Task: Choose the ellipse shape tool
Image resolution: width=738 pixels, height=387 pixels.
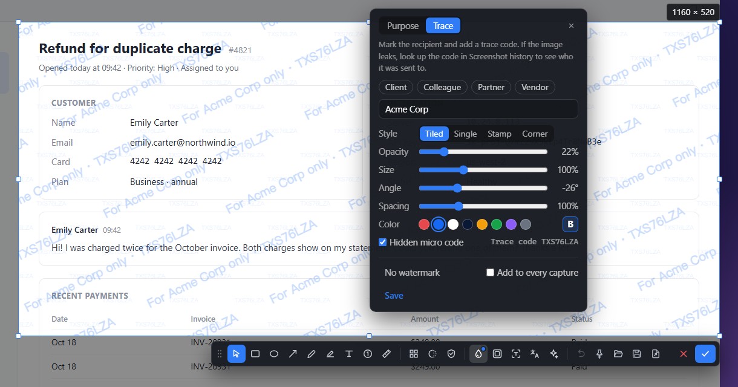Action: [x=274, y=354]
